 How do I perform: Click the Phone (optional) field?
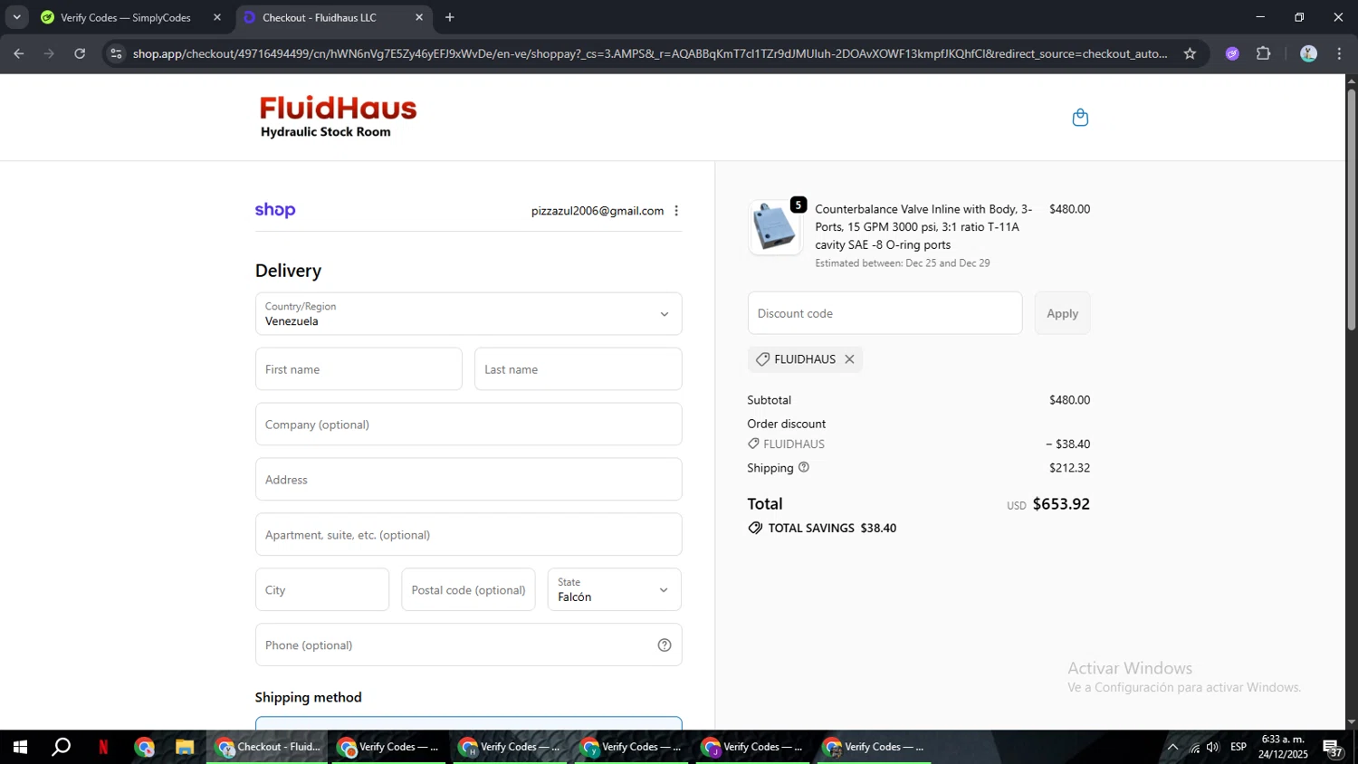click(468, 645)
